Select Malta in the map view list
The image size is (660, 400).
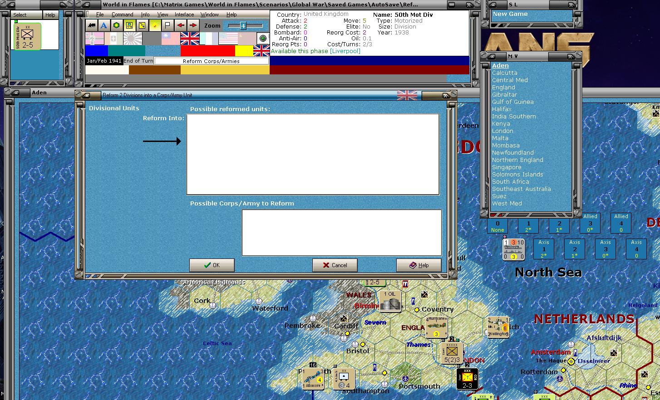click(500, 138)
